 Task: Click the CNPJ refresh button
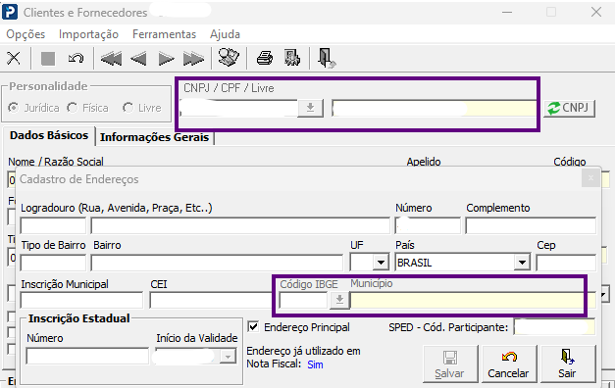(570, 108)
